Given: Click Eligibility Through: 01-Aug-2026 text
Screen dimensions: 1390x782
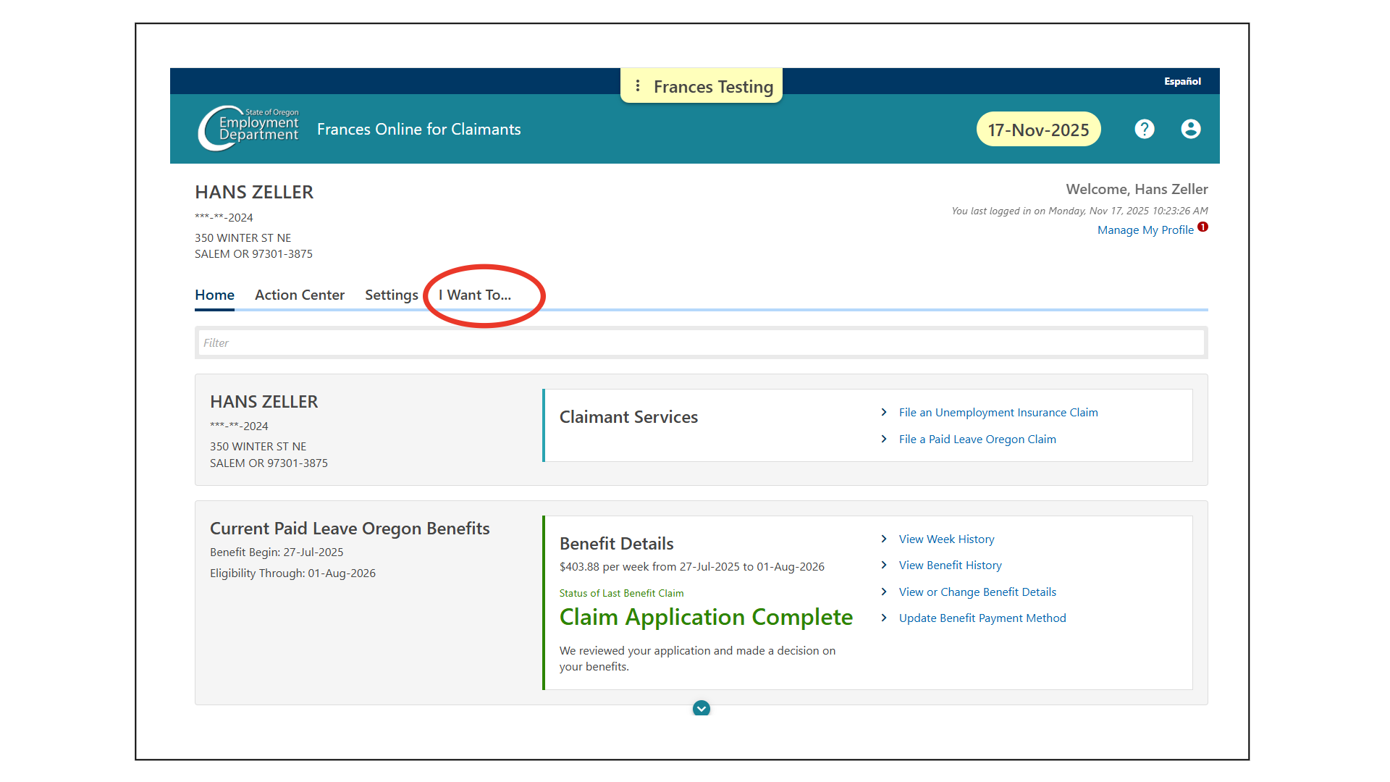Looking at the screenshot, I should (292, 573).
